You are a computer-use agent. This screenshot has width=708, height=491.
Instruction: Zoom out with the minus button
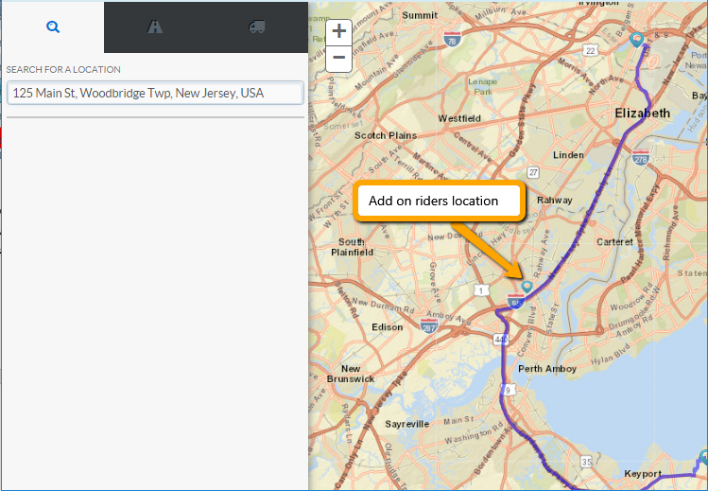[x=338, y=59]
